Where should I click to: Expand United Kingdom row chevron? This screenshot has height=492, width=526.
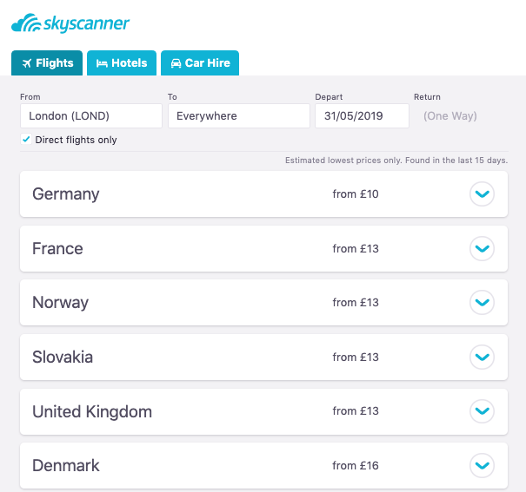(x=482, y=411)
